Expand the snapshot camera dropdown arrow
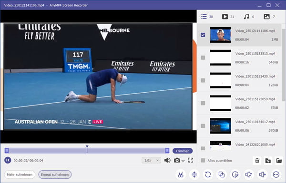This screenshot has height=183, width=286. [x=183, y=161]
